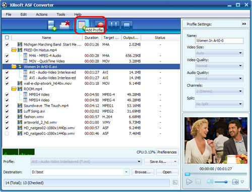Click the Add Profile toolbar icon
The height and width of the screenshot is (192, 252).
point(82,25)
